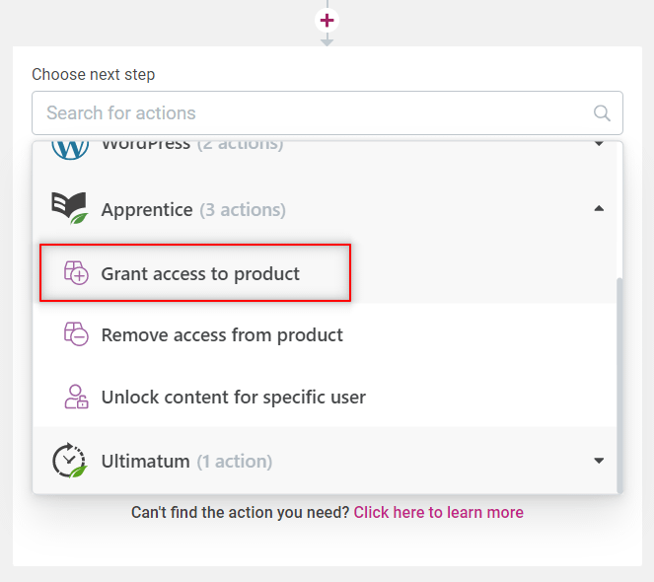Click the actions list scrollbar
Screen dimensions: 654x582
(x=619, y=385)
